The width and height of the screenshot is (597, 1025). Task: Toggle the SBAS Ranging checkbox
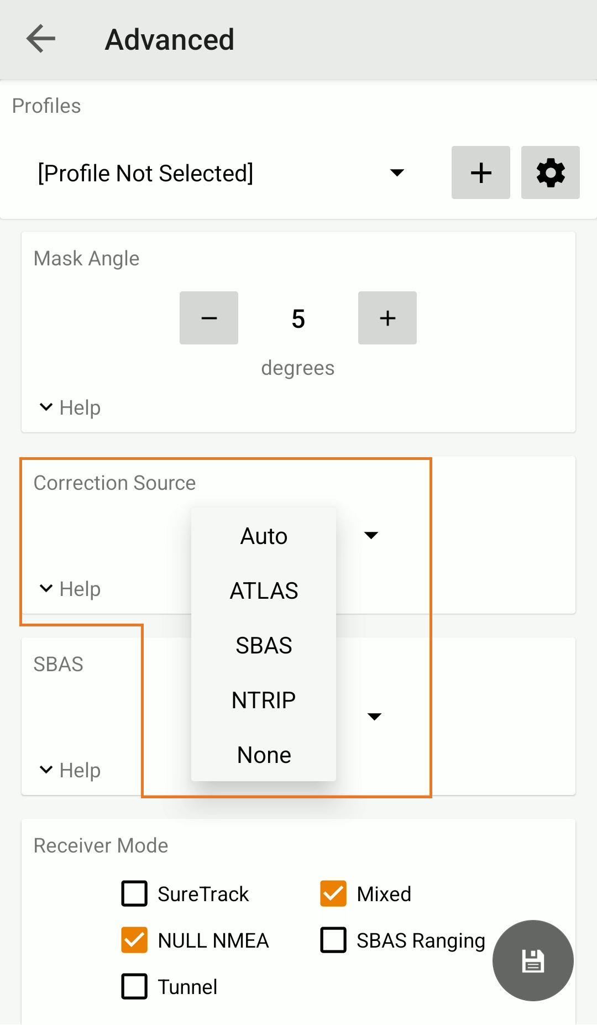(x=333, y=940)
